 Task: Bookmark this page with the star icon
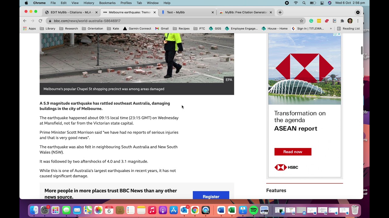coord(301,21)
